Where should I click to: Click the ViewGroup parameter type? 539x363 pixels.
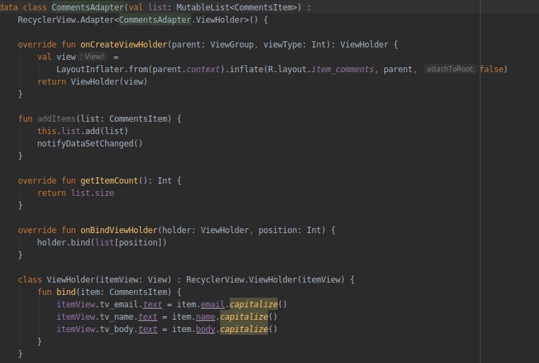(232, 44)
